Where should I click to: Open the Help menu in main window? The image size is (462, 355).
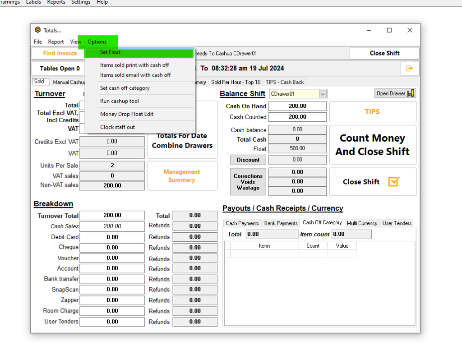click(102, 2)
